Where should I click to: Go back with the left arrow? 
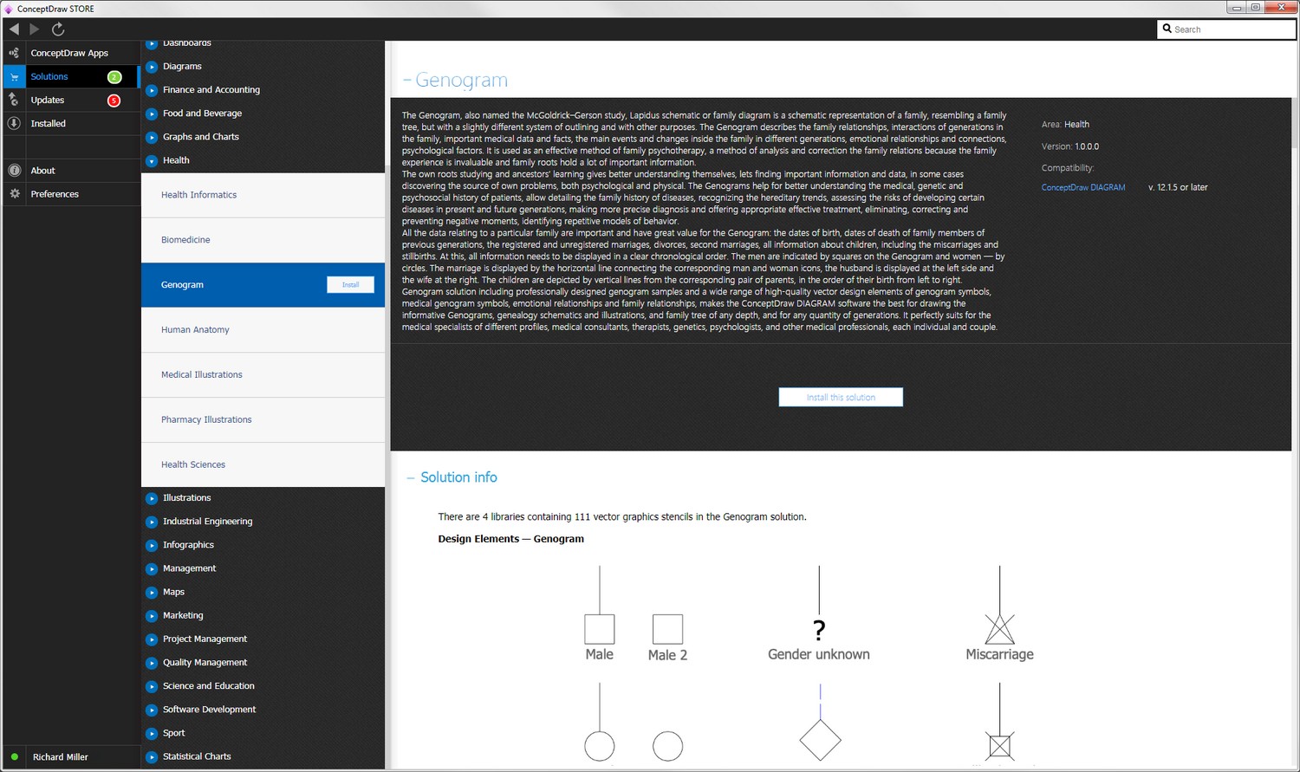click(14, 29)
